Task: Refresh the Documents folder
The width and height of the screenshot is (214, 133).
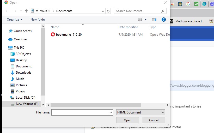Action: pos(108,11)
